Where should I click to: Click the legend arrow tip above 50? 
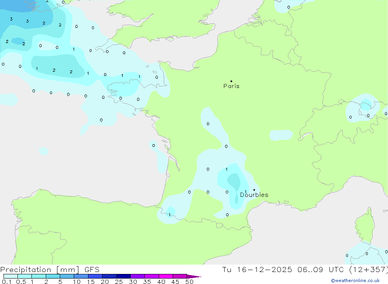point(194,277)
